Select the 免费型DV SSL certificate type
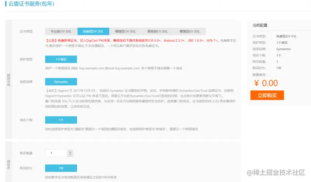 coord(93,32)
